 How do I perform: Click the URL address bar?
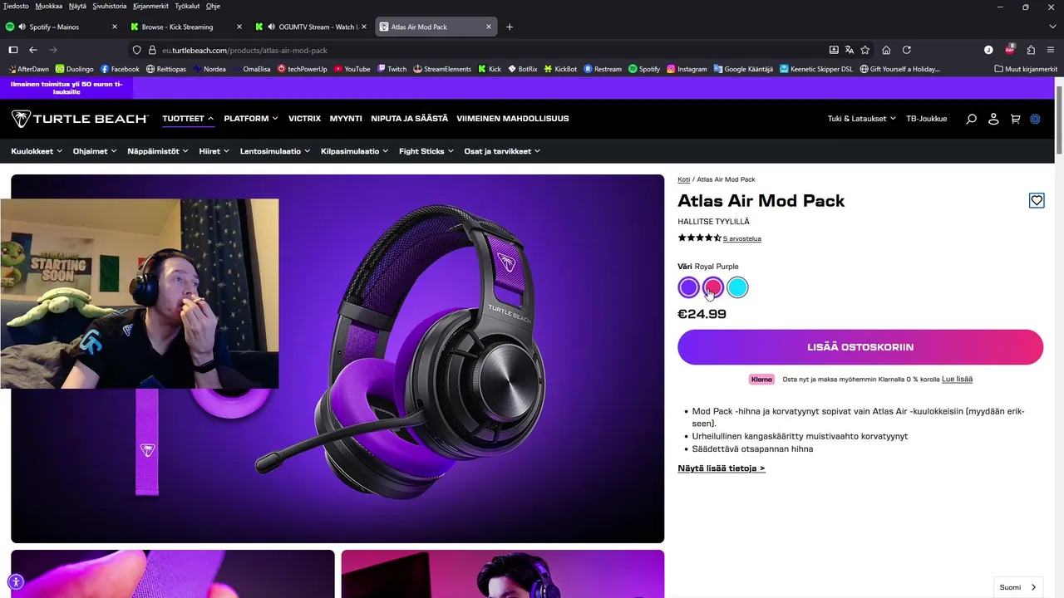point(490,50)
